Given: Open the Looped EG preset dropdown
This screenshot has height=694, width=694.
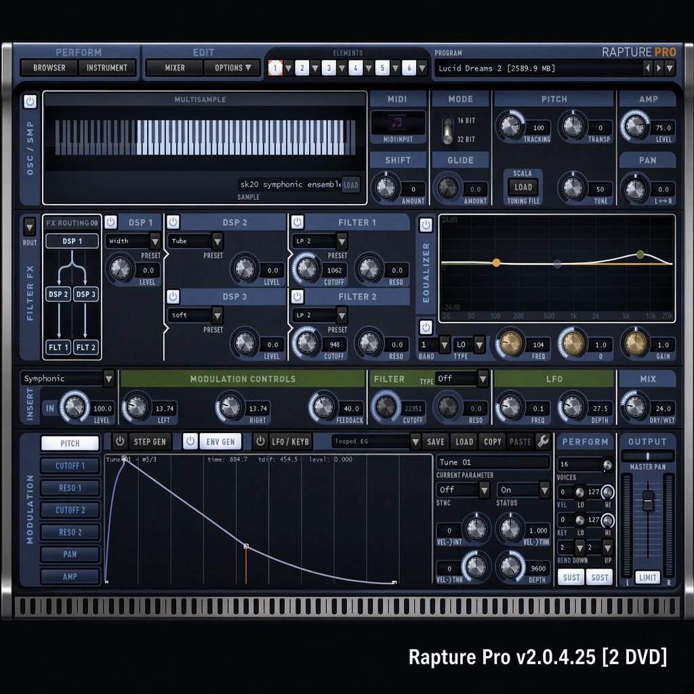Looking at the screenshot, I should (415, 441).
